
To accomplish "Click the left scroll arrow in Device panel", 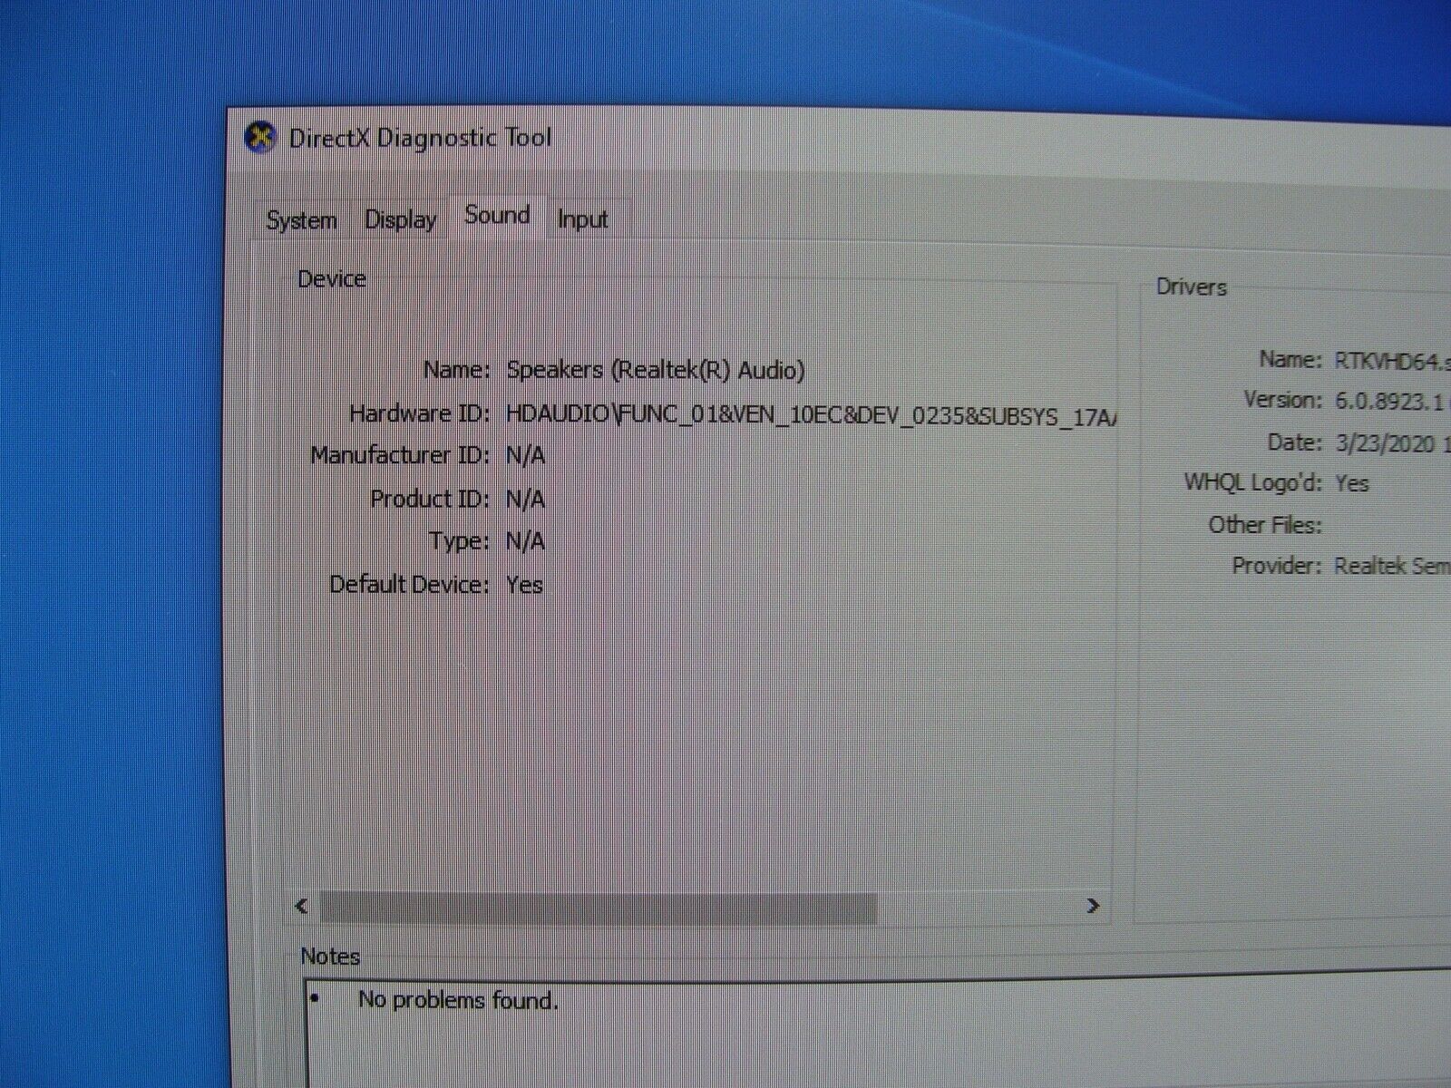I will pyautogui.click(x=302, y=906).
